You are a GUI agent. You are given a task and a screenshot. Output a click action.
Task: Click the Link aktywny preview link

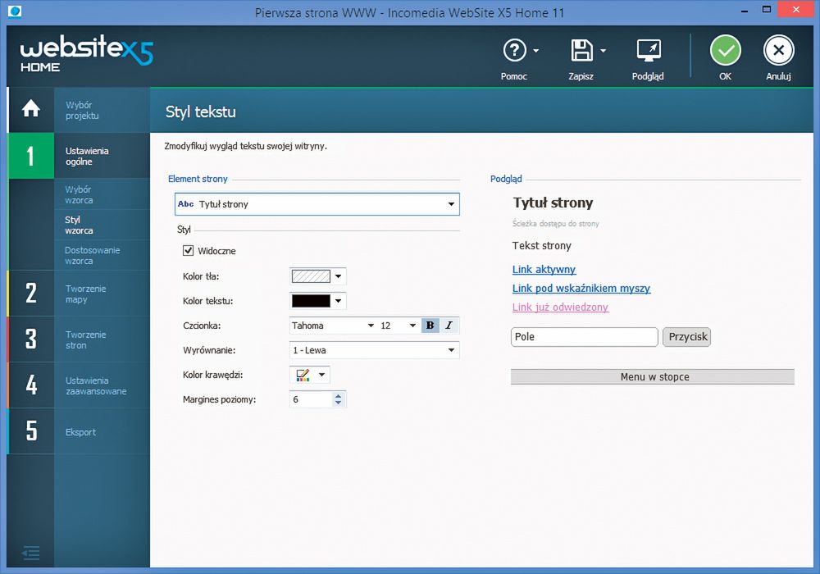(544, 269)
